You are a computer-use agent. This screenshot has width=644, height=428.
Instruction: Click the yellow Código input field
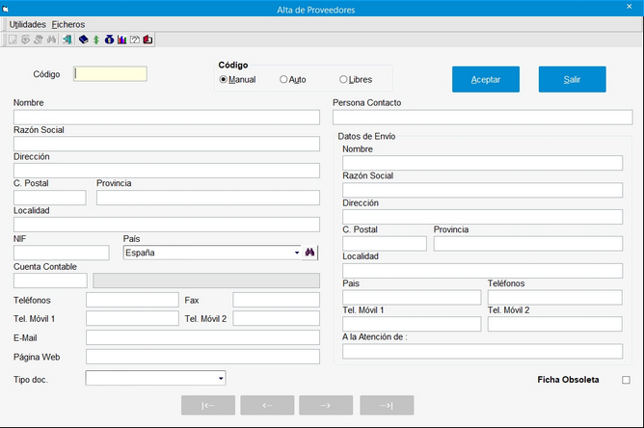tap(111, 74)
